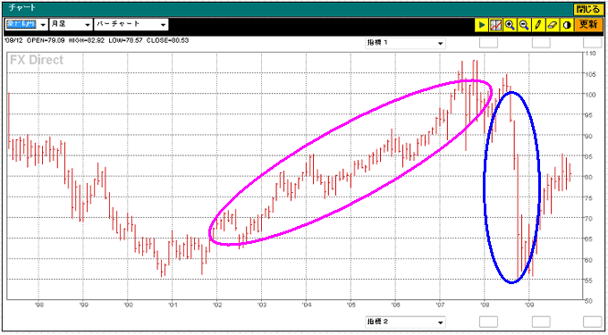The image size is (608, 335).
Task: Click first parameter field beside 指標 2
Action: point(488,322)
